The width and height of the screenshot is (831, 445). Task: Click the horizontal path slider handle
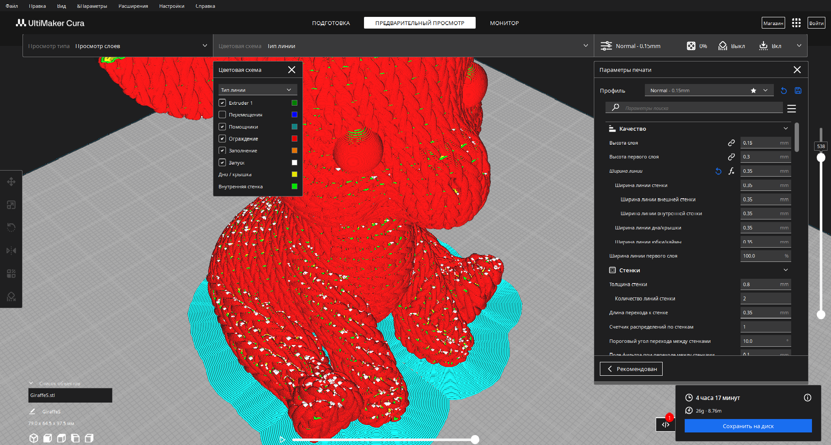pos(475,440)
